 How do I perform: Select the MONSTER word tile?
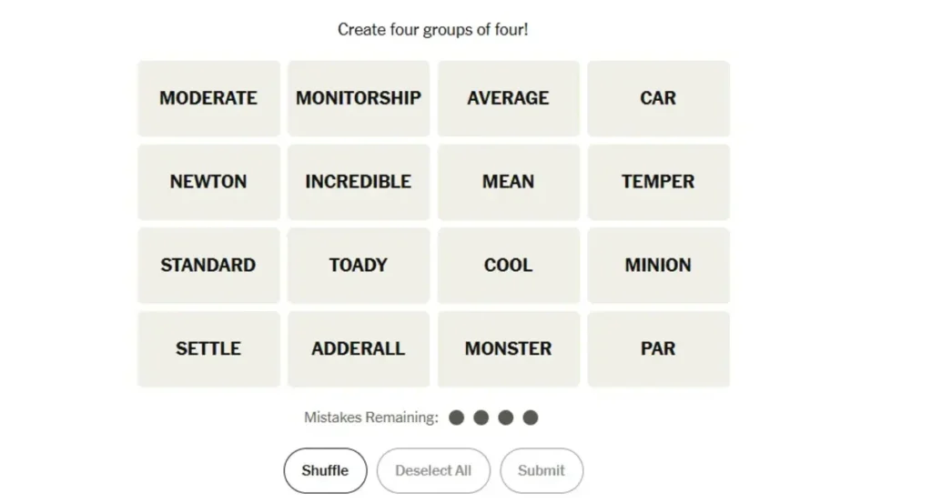508,349
